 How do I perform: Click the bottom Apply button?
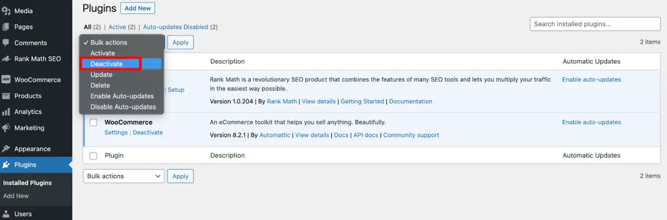[180, 176]
